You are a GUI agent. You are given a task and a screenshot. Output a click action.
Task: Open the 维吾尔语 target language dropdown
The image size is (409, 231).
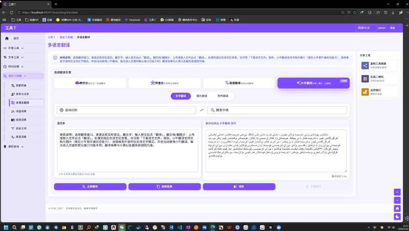point(277,110)
